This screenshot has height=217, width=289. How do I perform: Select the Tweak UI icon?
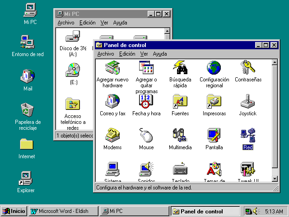pyautogui.click(x=248, y=169)
